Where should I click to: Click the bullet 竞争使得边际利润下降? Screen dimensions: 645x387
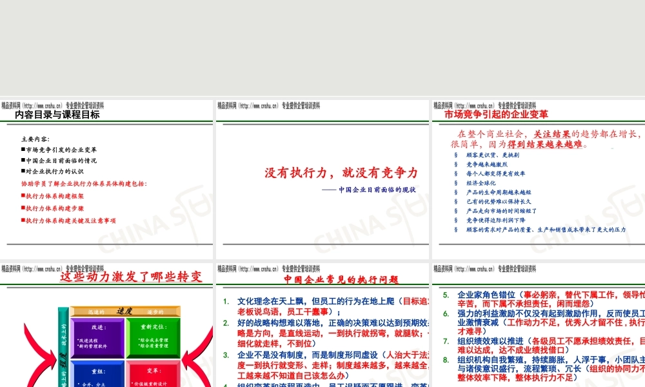pyautogui.click(x=495, y=220)
